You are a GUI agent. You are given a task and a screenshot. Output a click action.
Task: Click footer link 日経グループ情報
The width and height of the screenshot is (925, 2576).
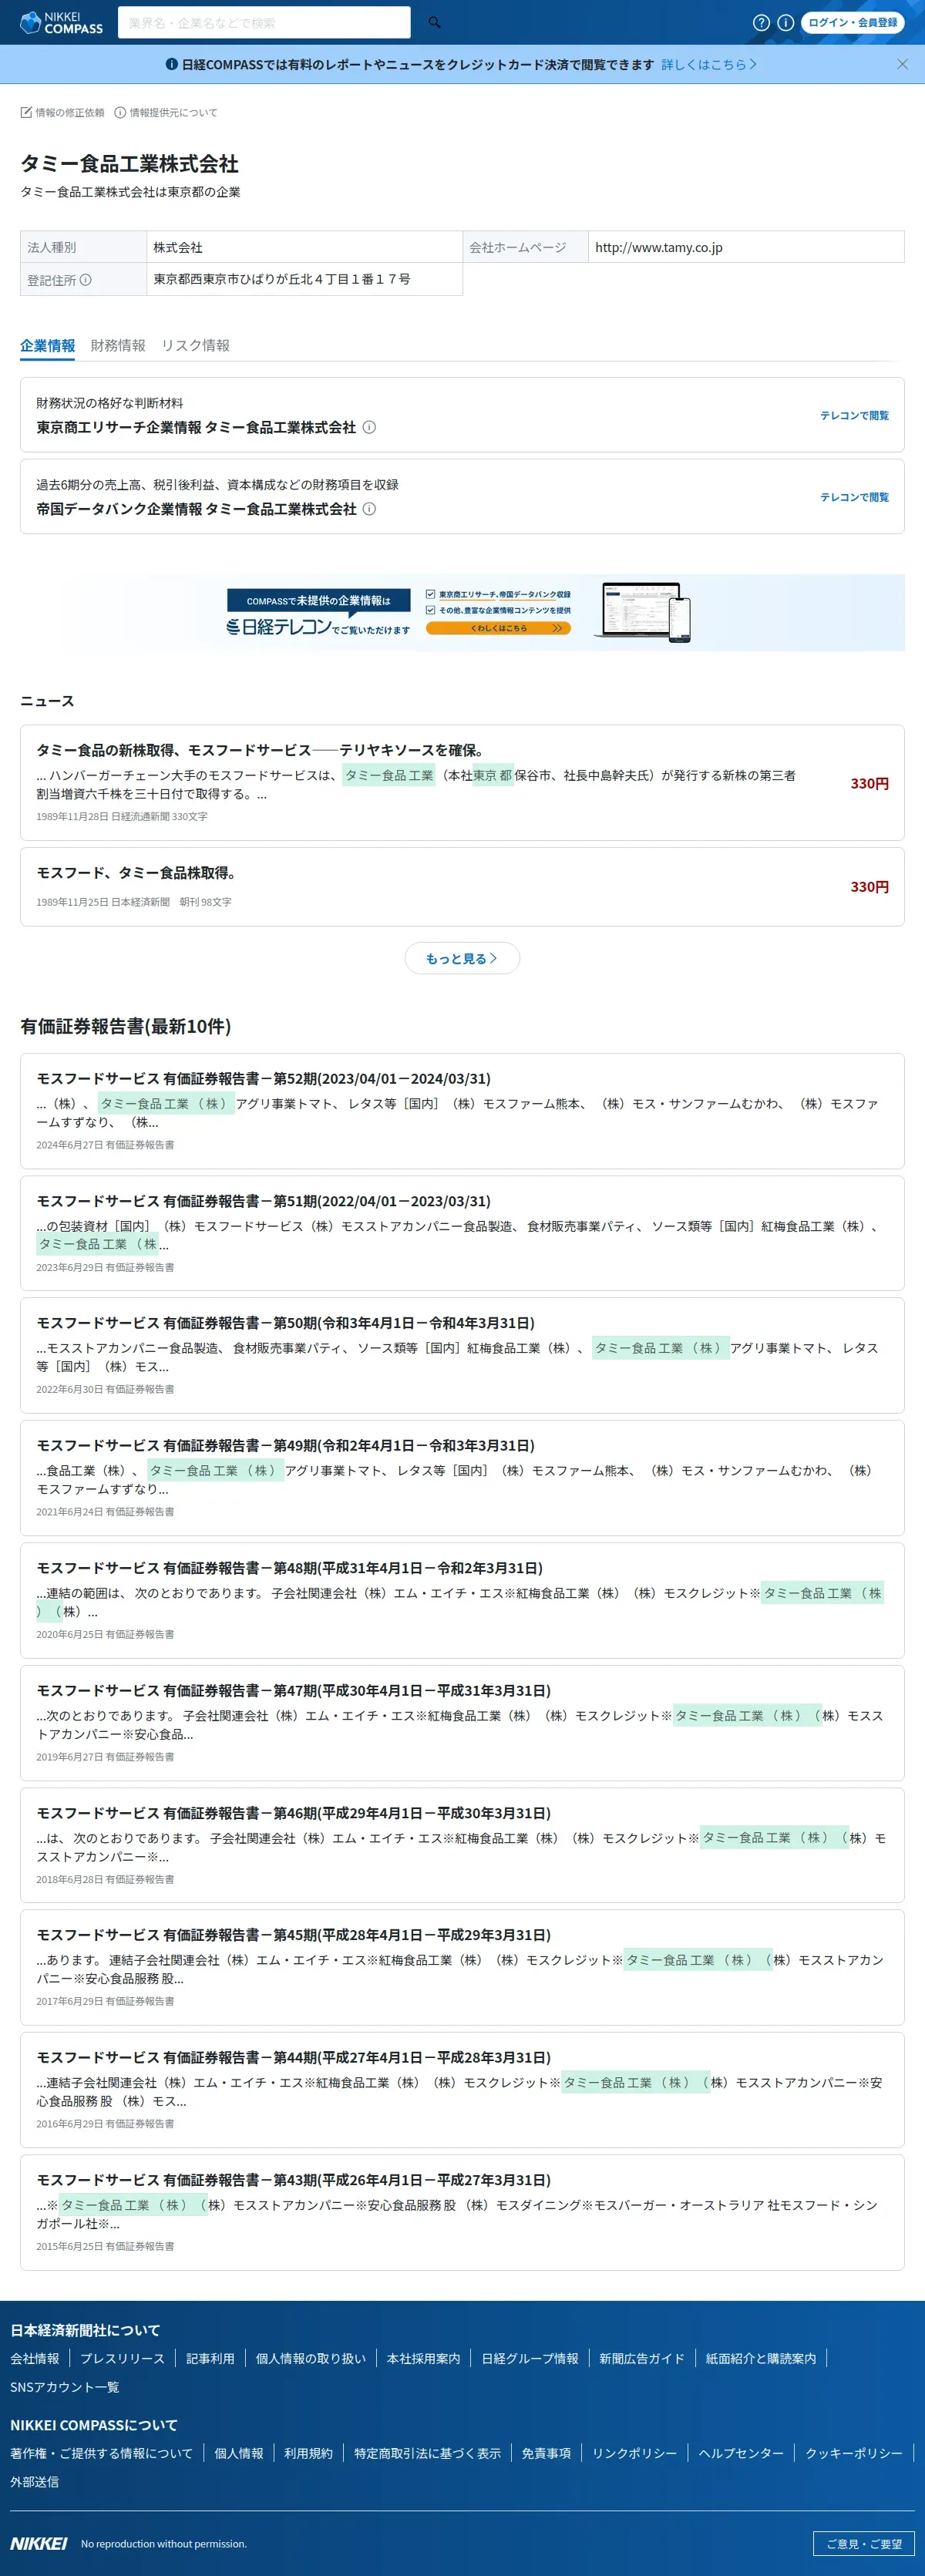point(530,2358)
